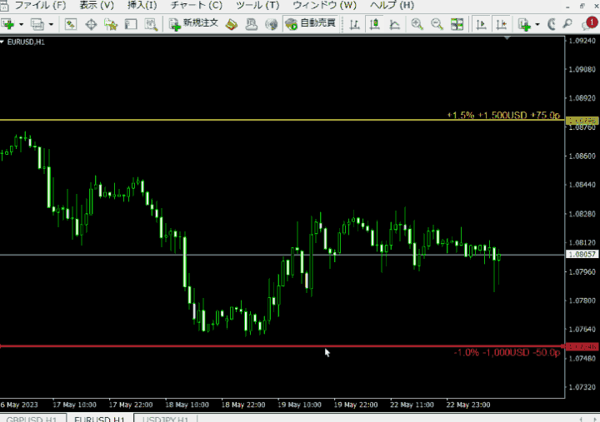Open the search magnifier icon

pos(567,24)
